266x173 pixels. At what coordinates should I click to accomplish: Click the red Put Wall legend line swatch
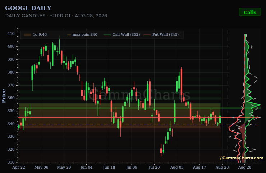click(147, 35)
